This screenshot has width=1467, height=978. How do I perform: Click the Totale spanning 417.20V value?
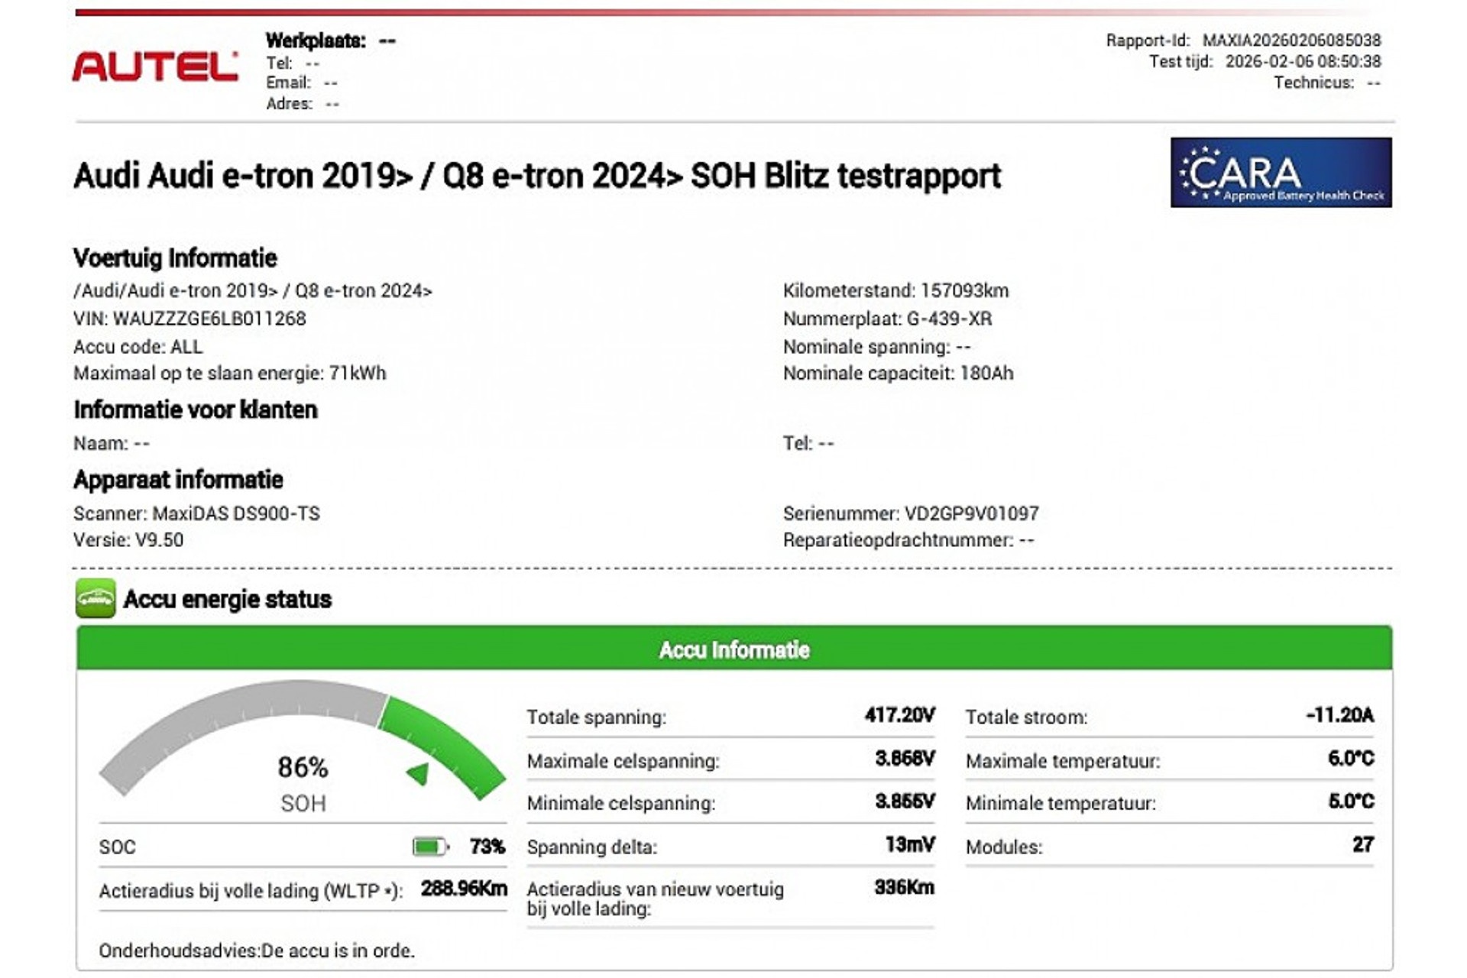coord(899,715)
